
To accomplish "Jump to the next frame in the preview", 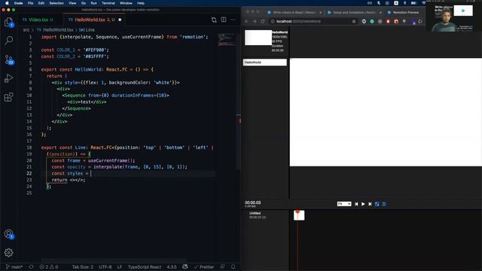I will point(370,204).
